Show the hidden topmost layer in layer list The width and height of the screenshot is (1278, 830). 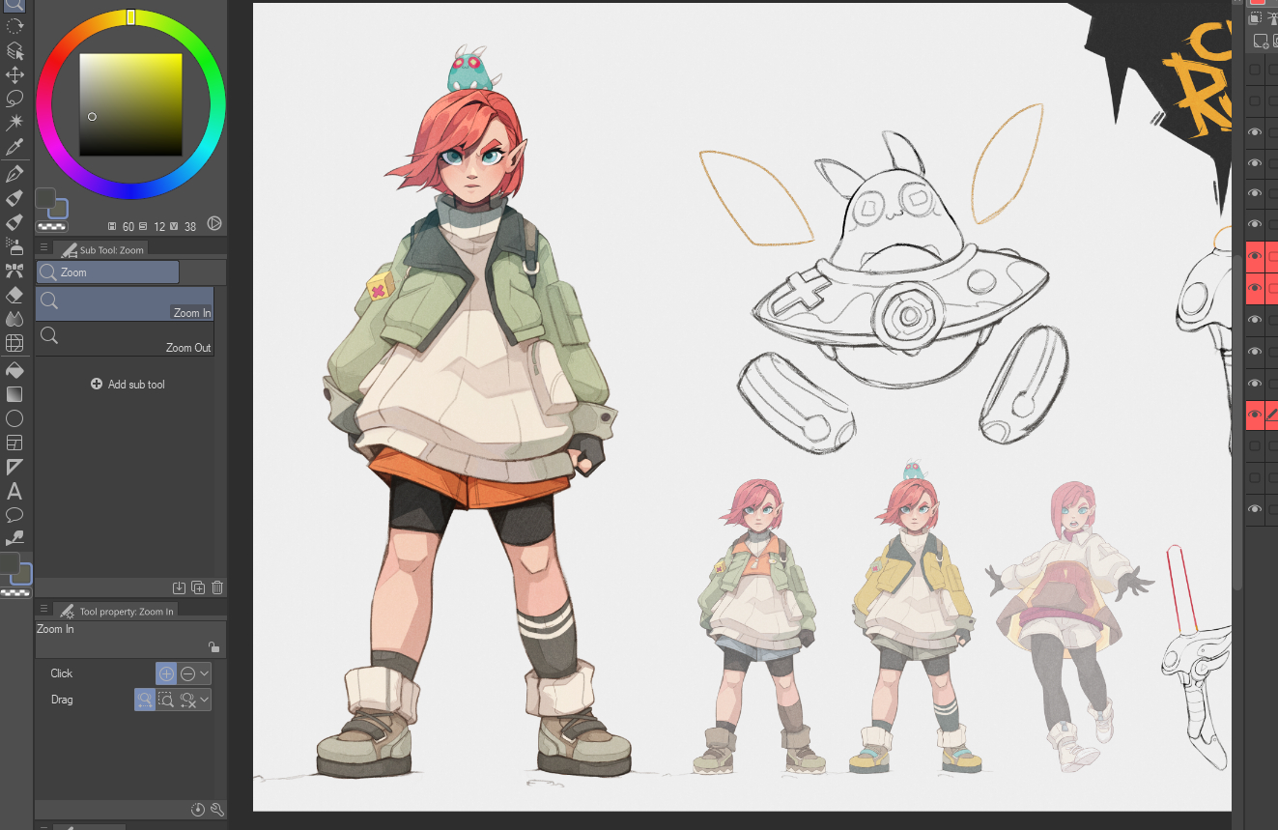point(1255,70)
